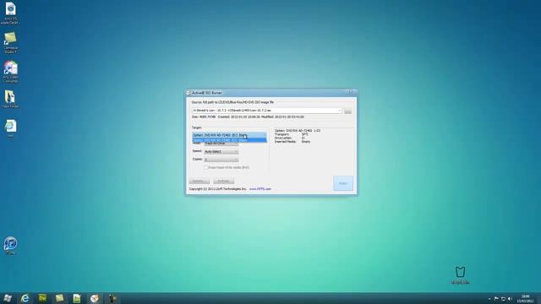
Task: Choose the first Optiarc drive entry
Action: [229, 135]
